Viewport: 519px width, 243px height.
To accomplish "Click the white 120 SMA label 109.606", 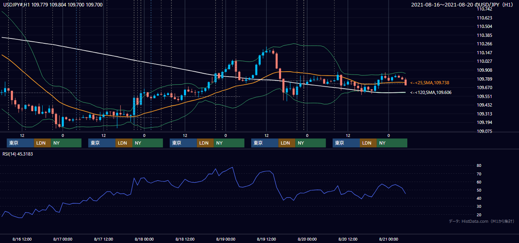I will (x=431, y=93).
